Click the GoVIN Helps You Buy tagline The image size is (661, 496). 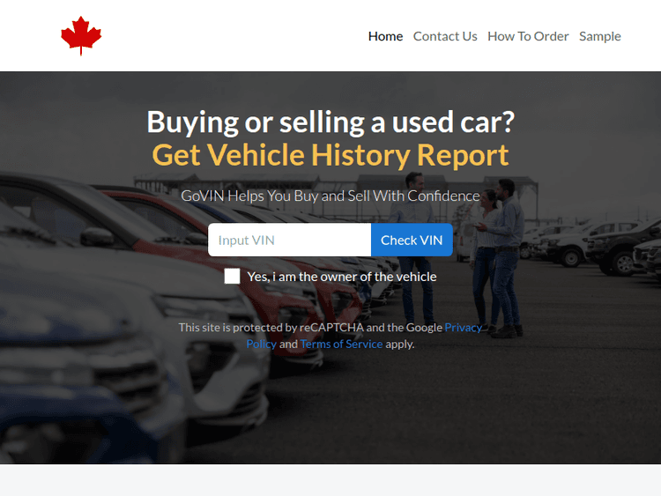click(330, 196)
